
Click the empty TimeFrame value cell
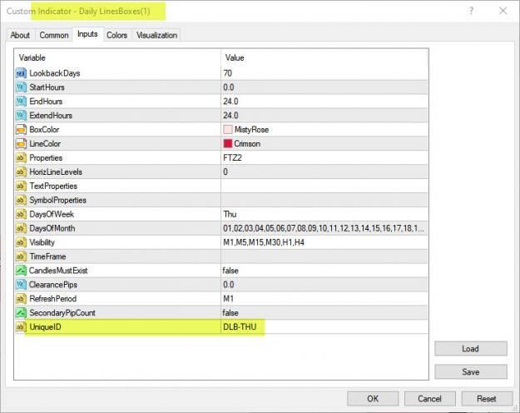[324, 256]
